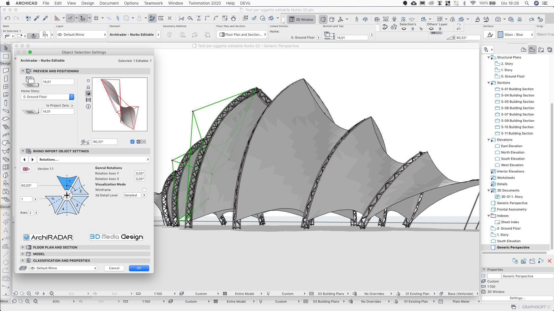Click the Rotation Axes Y value field
Image resolution: width=554 pixels, height=311 pixels.
coord(139,173)
